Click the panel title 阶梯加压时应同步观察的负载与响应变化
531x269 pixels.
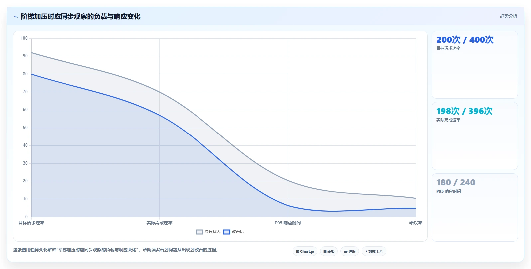tap(80, 16)
